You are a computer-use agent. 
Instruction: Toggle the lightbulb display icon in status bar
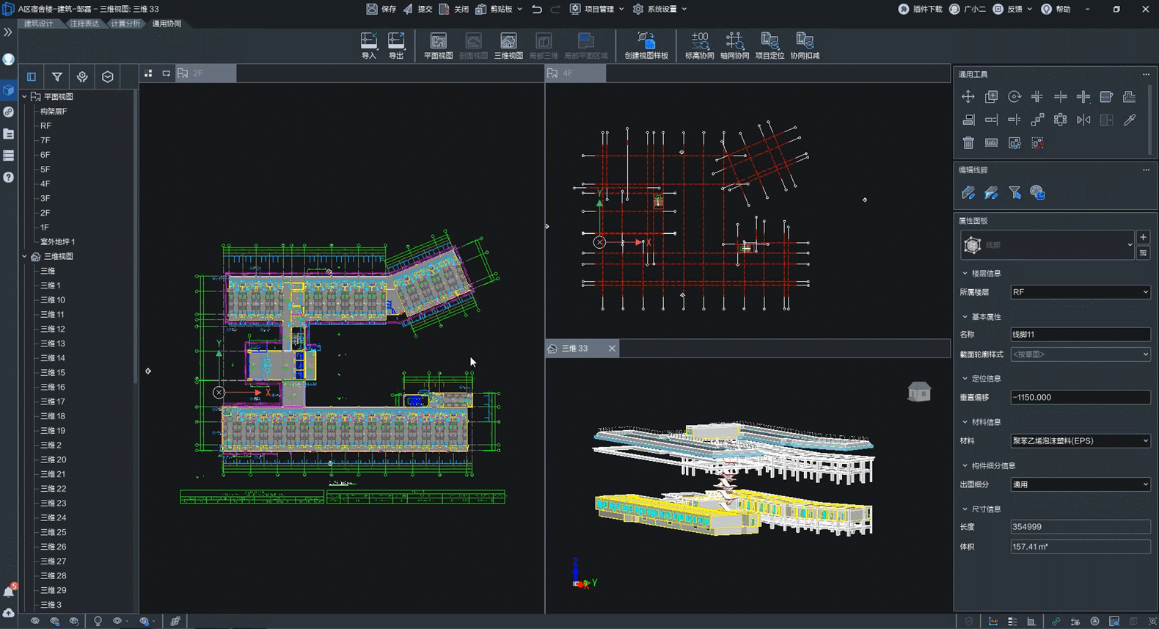click(x=98, y=621)
